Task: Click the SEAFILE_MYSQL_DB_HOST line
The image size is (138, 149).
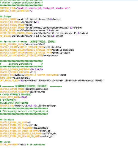Action: 15,122
